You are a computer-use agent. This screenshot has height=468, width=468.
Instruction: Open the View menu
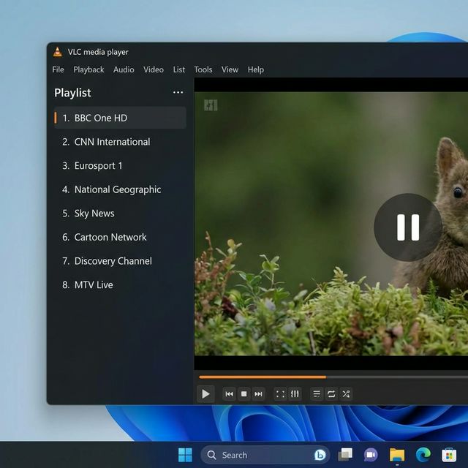pyautogui.click(x=230, y=69)
